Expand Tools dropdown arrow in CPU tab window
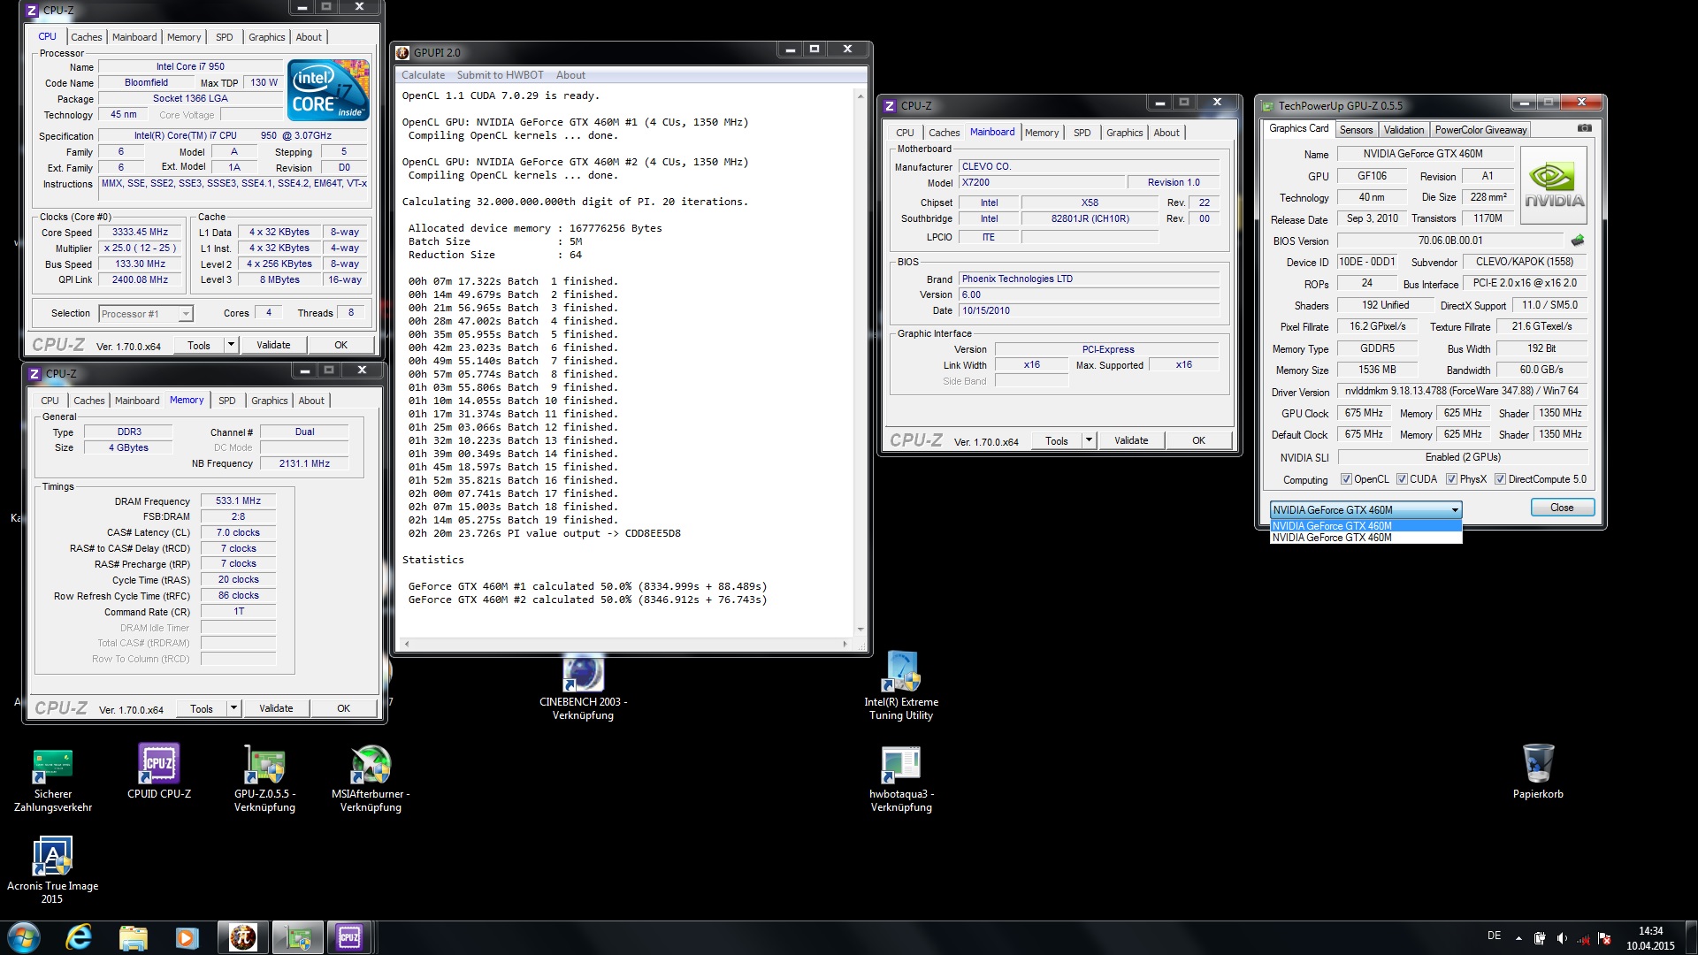1698x955 pixels. pyautogui.click(x=231, y=345)
